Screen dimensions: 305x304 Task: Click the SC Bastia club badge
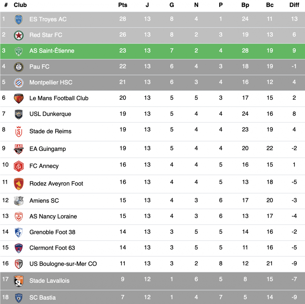coord(19,298)
